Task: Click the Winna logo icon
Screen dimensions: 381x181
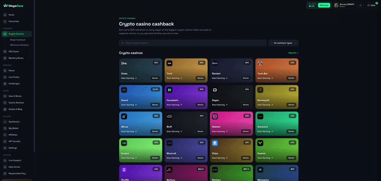Action: tap(124, 116)
